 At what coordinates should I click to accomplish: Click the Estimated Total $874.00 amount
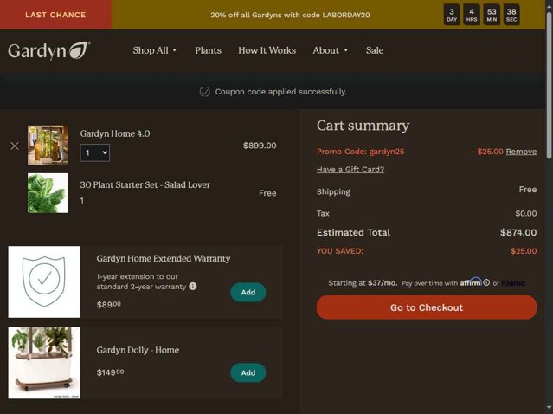518,233
